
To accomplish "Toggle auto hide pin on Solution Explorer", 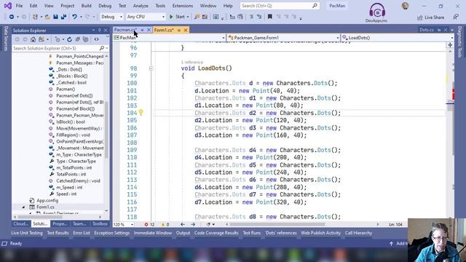I will pos(100,31).
